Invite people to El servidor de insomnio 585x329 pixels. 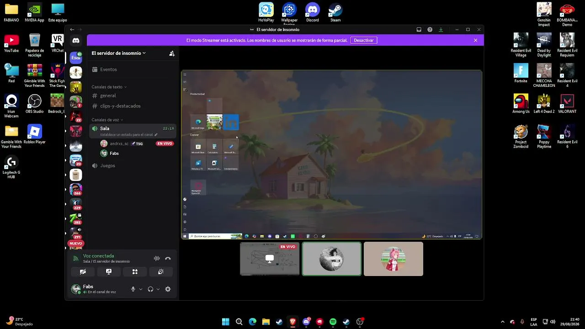(172, 53)
